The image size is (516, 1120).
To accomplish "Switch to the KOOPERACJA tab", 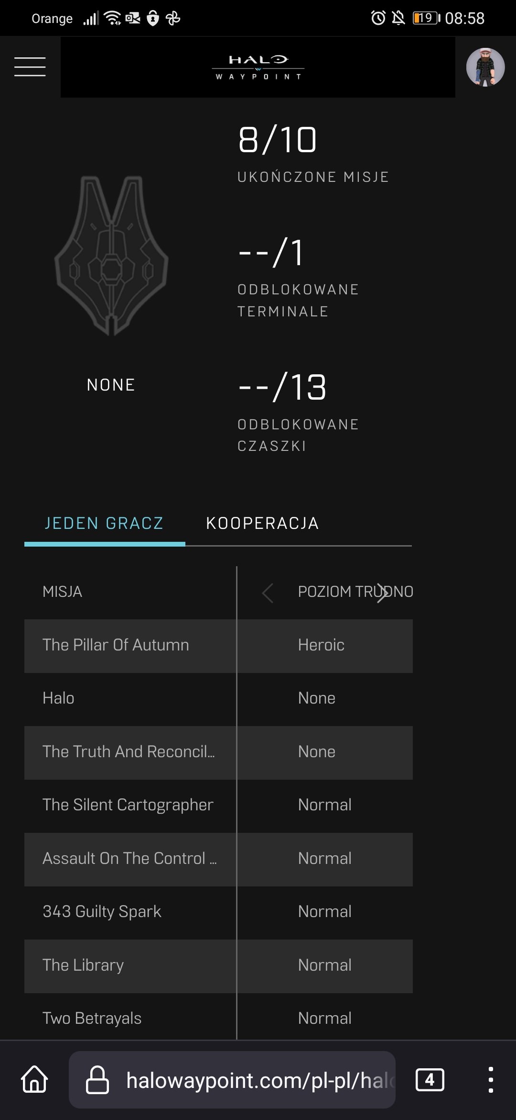I will [x=262, y=523].
